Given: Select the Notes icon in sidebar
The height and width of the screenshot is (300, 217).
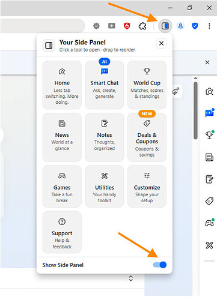Looking at the screenshot, I should coord(209,179).
